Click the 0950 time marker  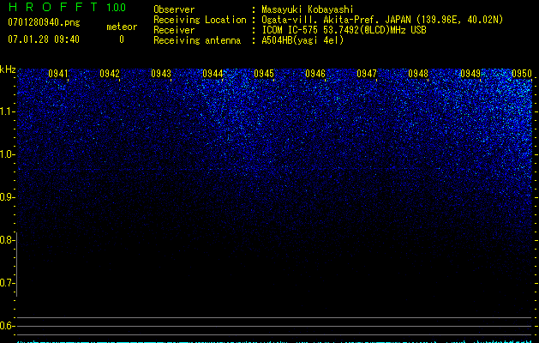(522, 74)
